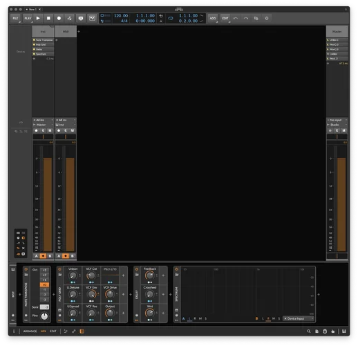Select the Delay device in the Inst track list

[43, 49]
